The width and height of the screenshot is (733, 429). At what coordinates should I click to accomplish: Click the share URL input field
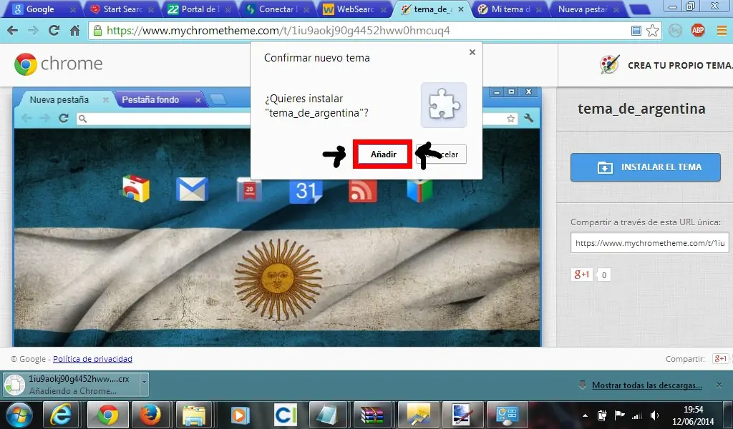click(649, 242)
